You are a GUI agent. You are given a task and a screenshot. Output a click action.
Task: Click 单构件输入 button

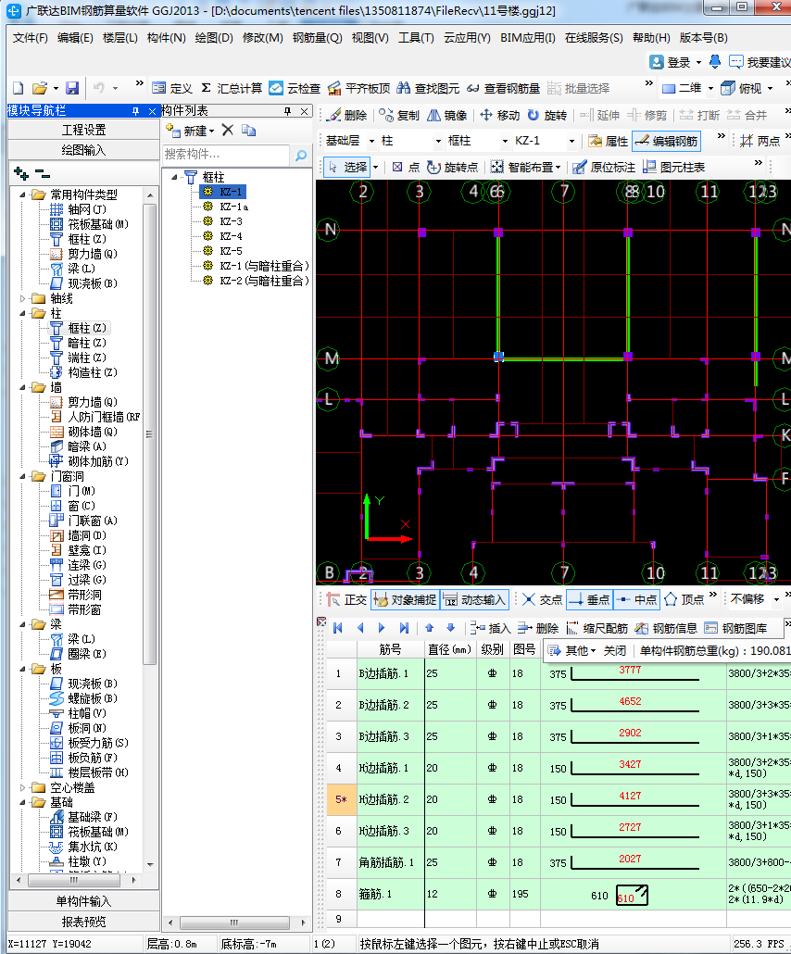pyautogui.click(x=84, y=901)
